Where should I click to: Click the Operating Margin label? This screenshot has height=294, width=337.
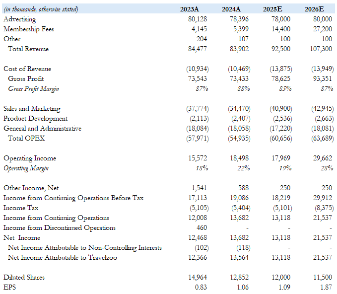(x=26, y=168)
